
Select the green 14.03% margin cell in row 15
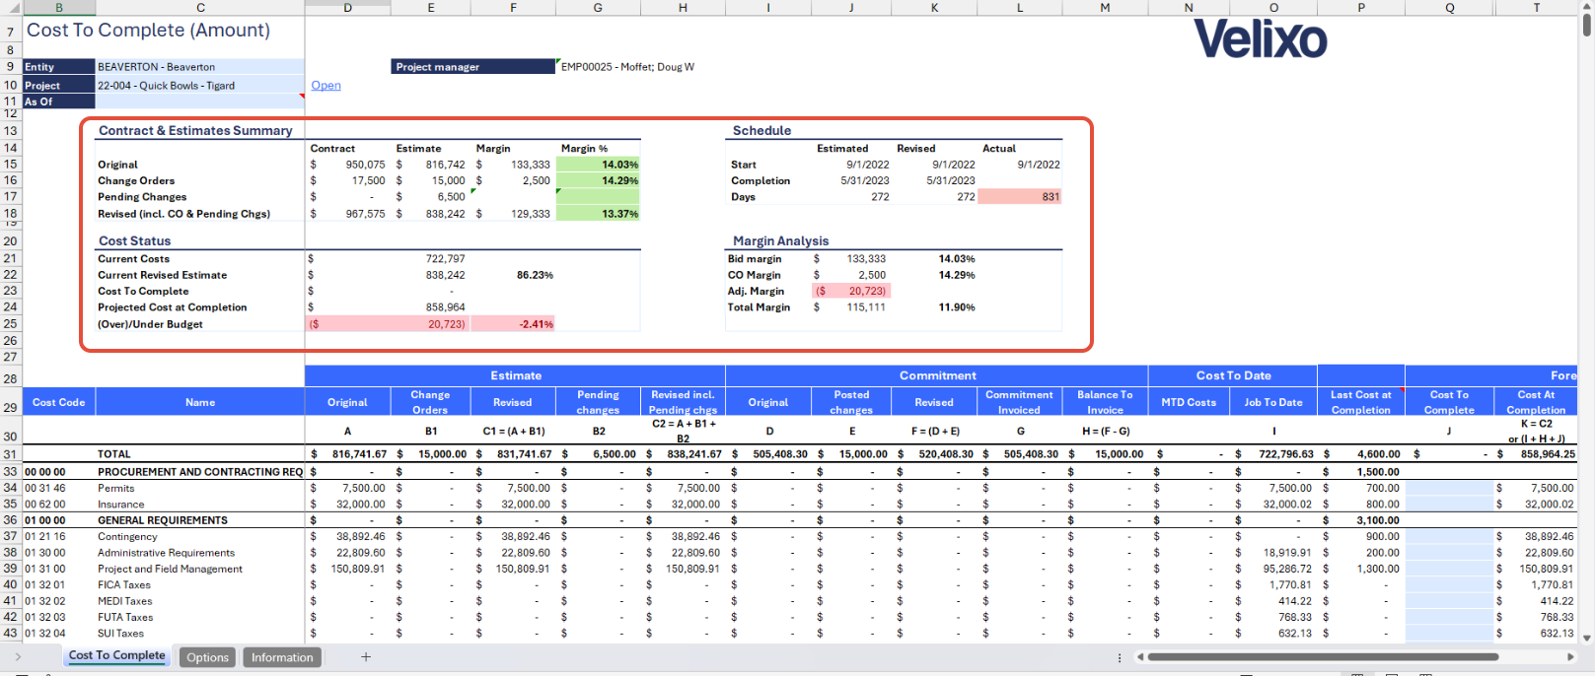[598, 165]
